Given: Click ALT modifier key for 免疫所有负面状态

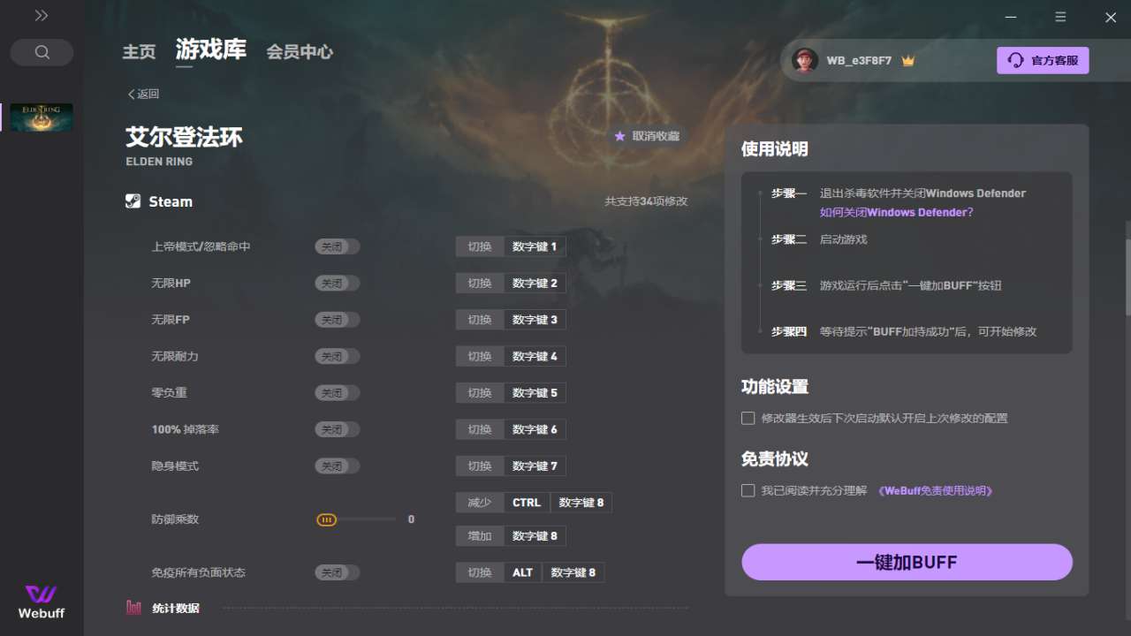Looking at the screenshot, I should (523, 572).
